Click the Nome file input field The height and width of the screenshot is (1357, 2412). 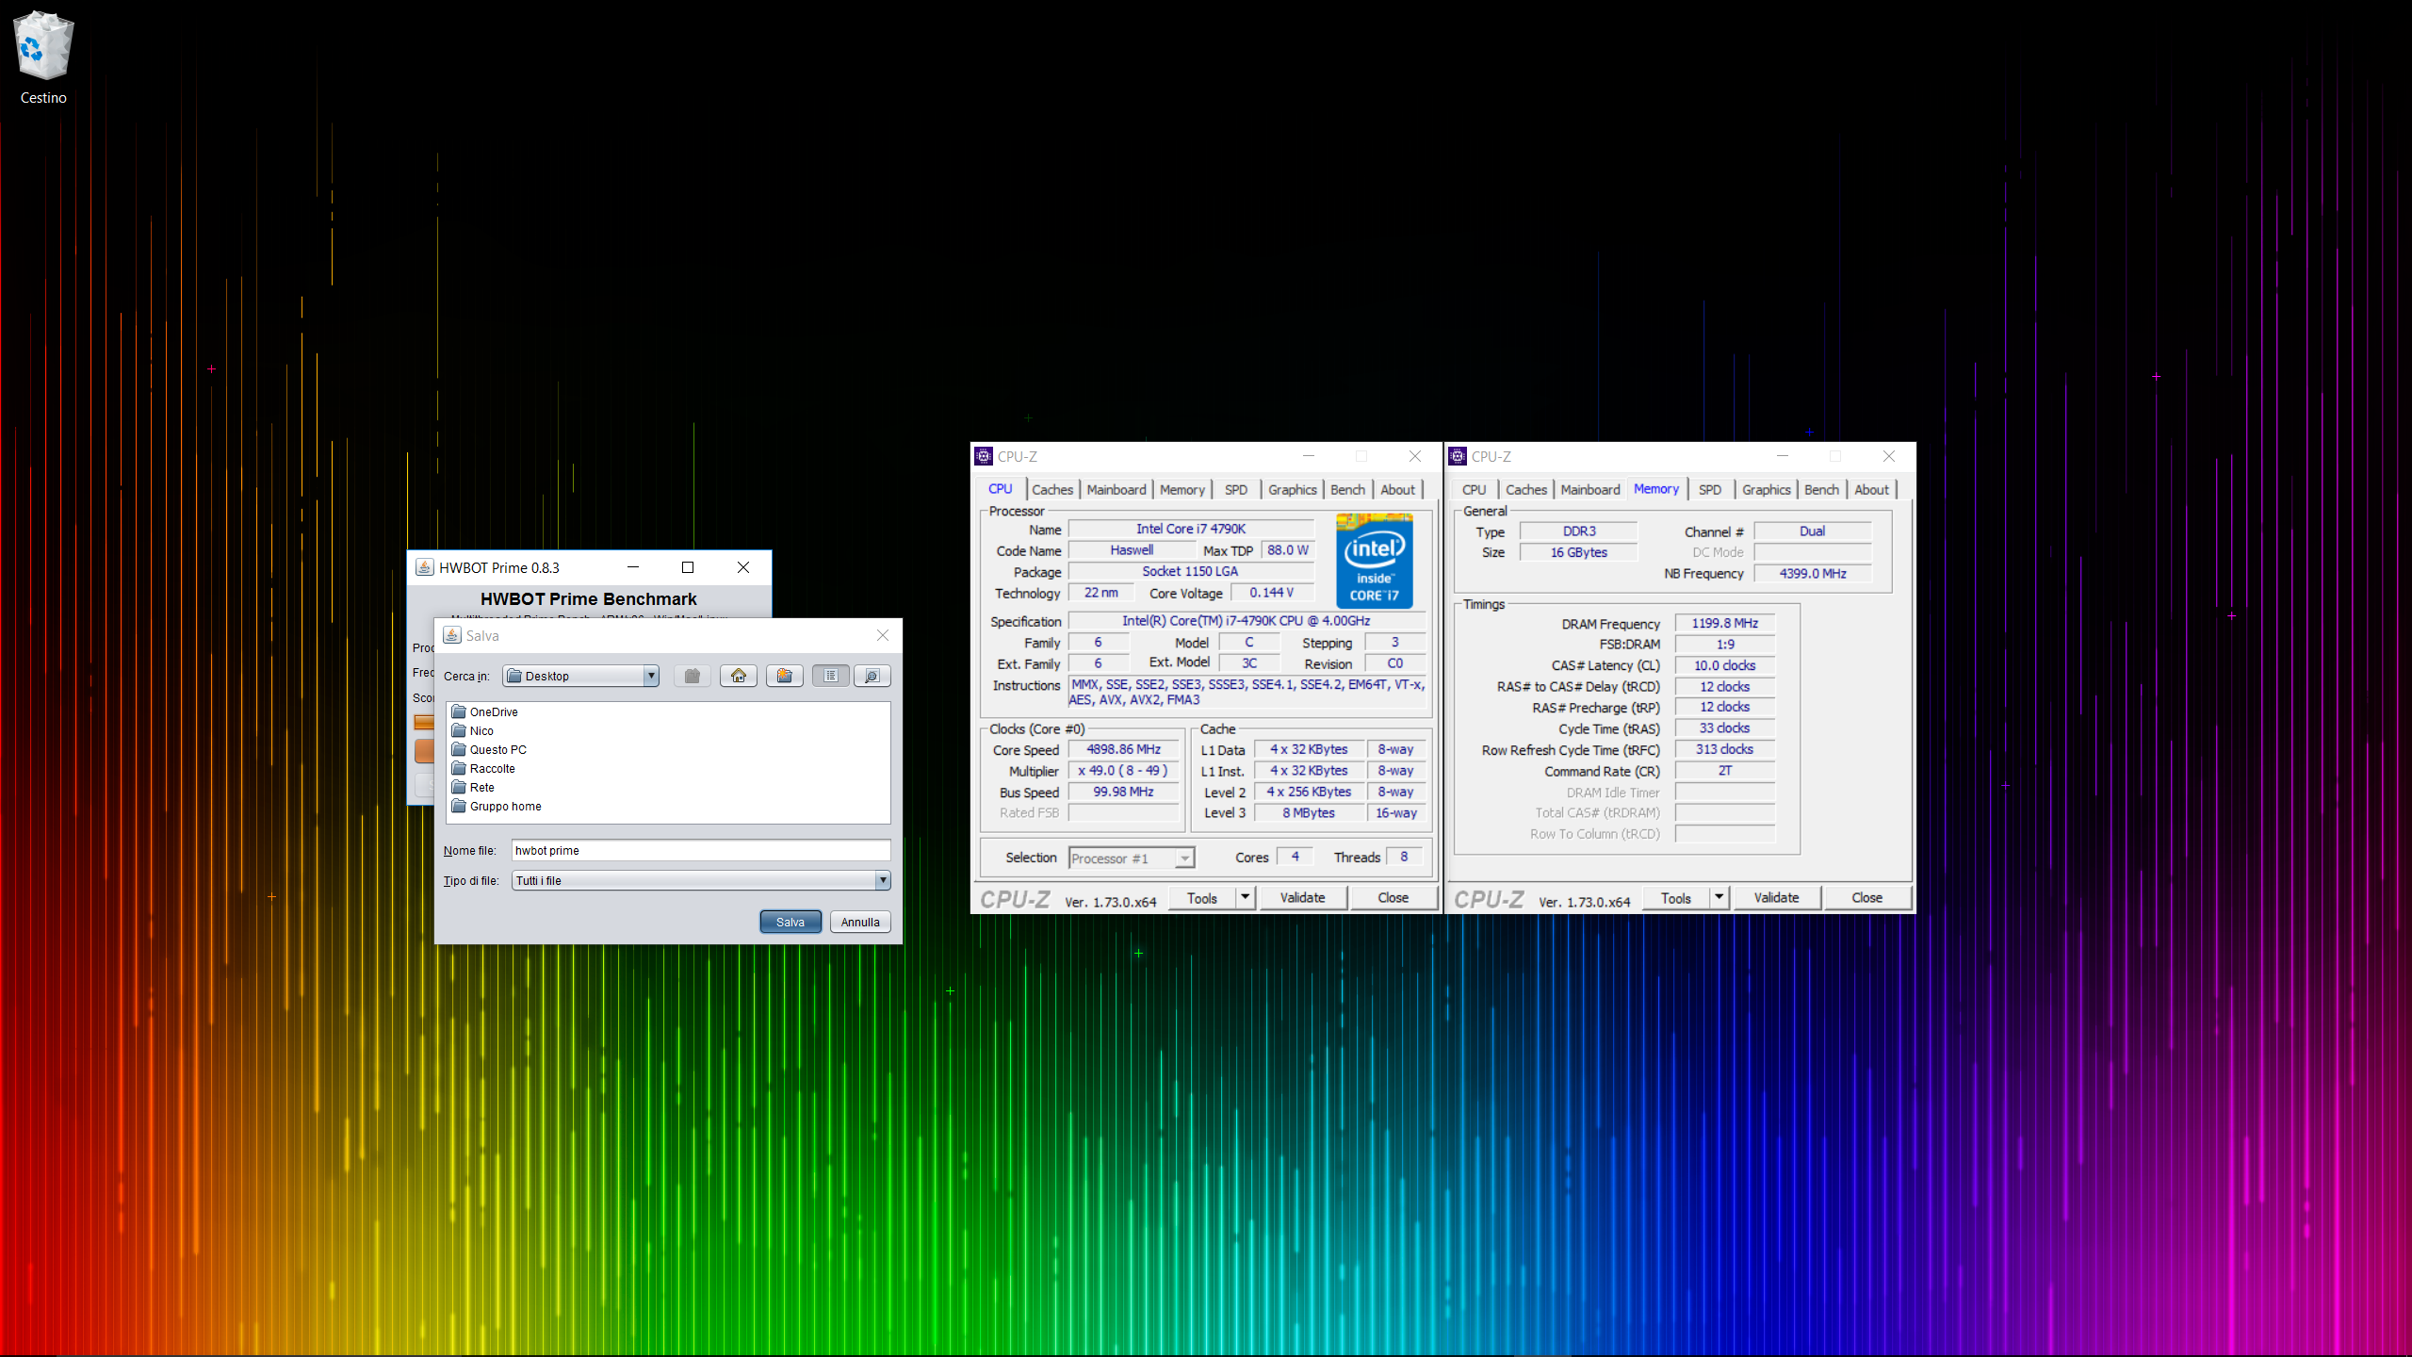(701, 850)
